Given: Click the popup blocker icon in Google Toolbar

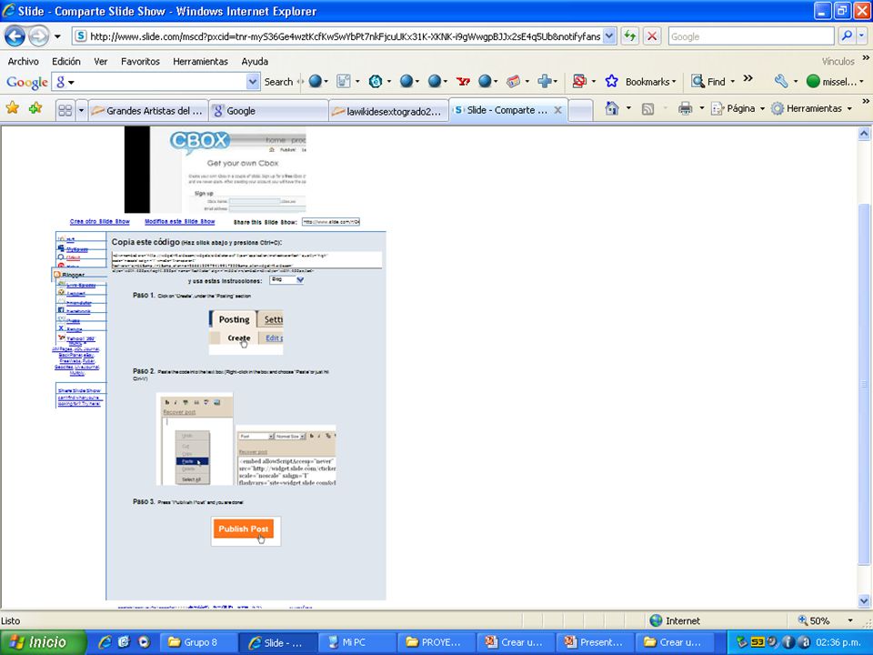Looking at the screenshot, I should pyautogui.click(x=579, y=81).
